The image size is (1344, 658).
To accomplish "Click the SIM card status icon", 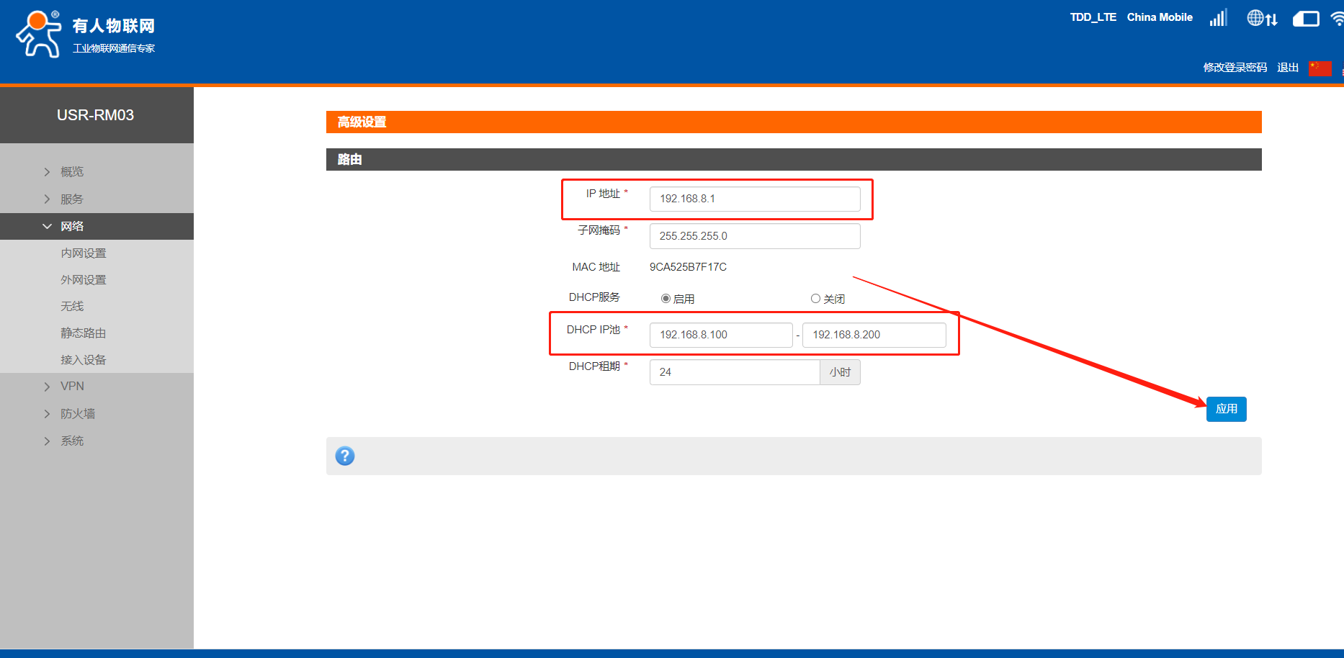I will [x=1305, y=19].
